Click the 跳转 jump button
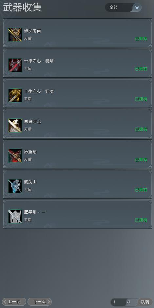This screenshot has height=308, width=154. point(145,302)
